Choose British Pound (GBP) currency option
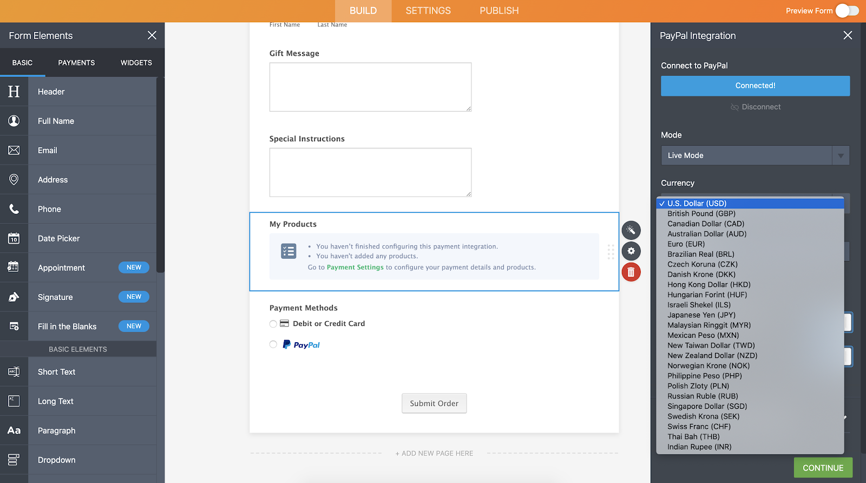Image resolution: width=866 pixels, height=483 pixels. [750, 214]
